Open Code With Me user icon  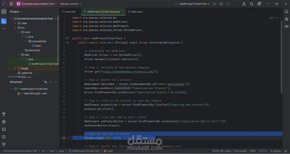tap(244, 4)
